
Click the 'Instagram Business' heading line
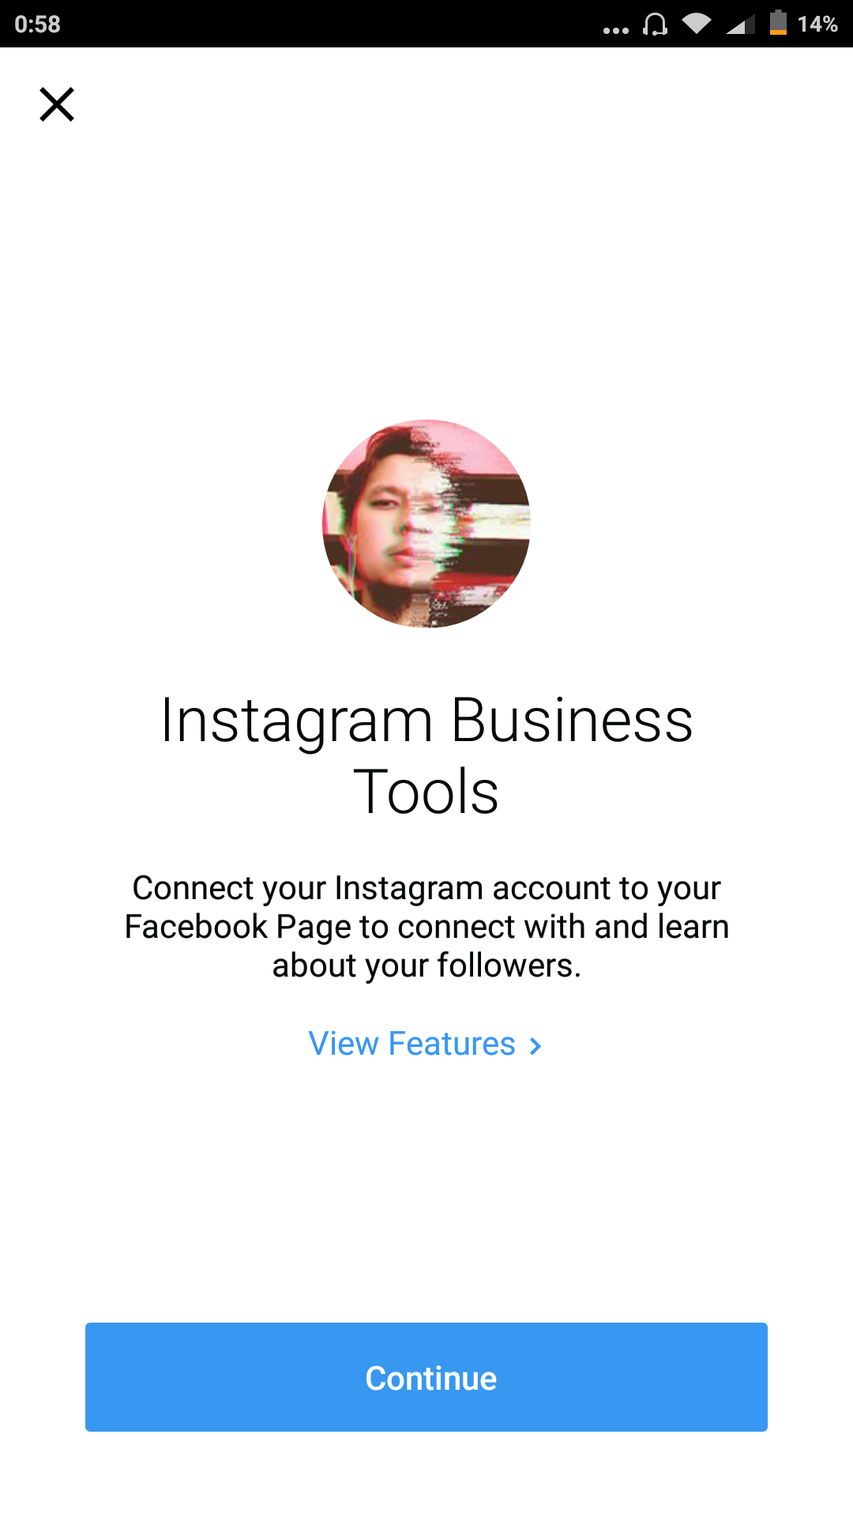click(x=426, y=721)
